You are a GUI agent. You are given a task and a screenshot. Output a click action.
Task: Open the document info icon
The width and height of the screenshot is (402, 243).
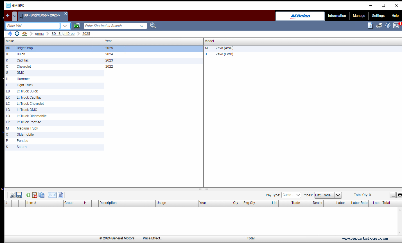point(370,25)
